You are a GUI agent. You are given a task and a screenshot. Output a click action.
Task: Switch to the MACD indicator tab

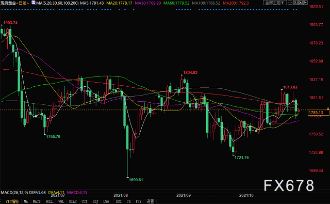click(x=37, y=202)
